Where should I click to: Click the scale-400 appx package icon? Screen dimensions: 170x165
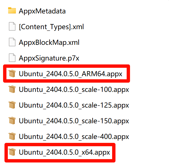click(x=12, y=137)
